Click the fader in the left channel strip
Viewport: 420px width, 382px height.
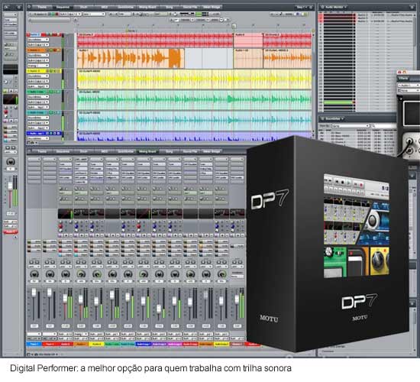[10, 186]
